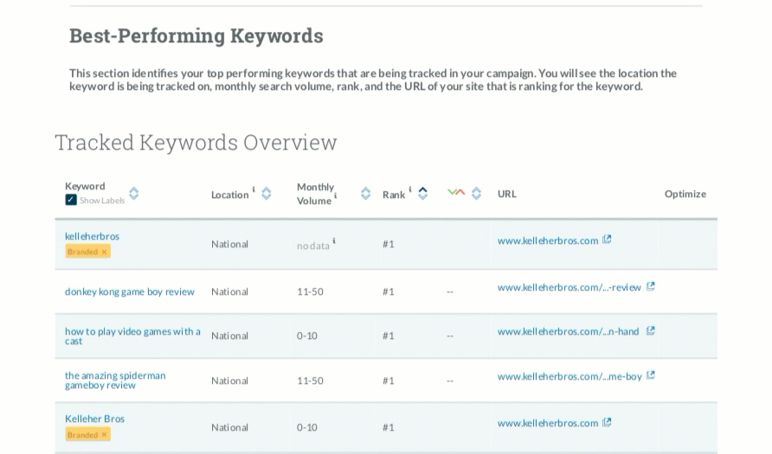Open kelleherbros row external link icon
Screen dimensions: 772x454
(x=607, y=239)
